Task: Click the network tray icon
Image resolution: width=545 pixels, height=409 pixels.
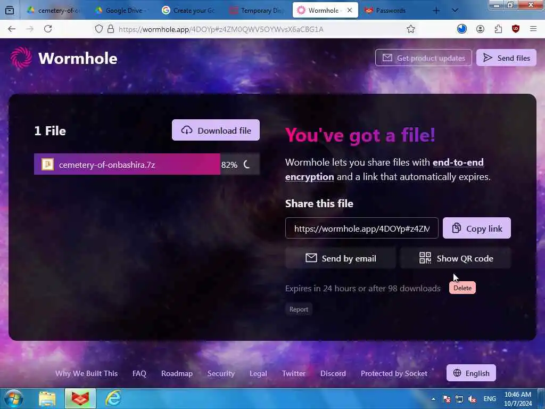Action: 459,399
